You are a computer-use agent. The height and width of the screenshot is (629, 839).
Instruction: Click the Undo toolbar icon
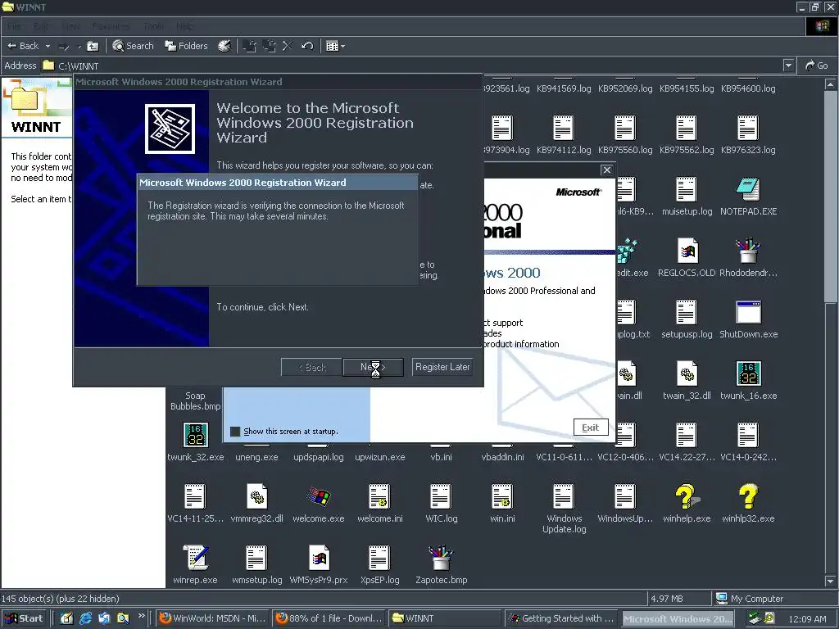(307, 46)
